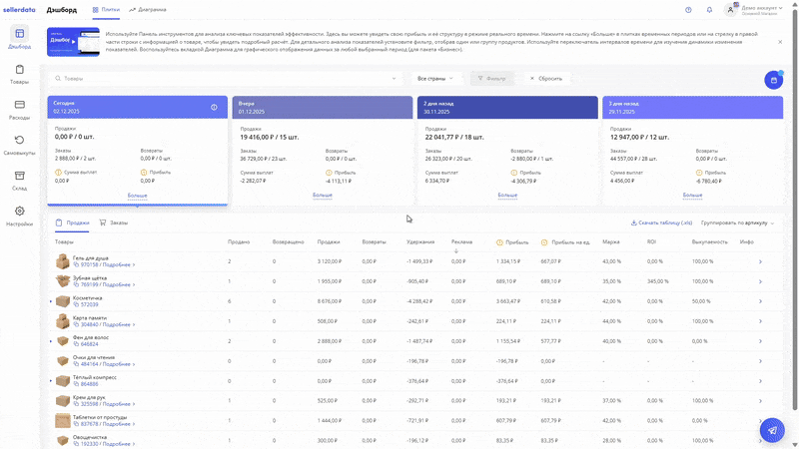
Task: Switch to the Заказы table tab
Action: pyautogui.click(x=114, y=223)
